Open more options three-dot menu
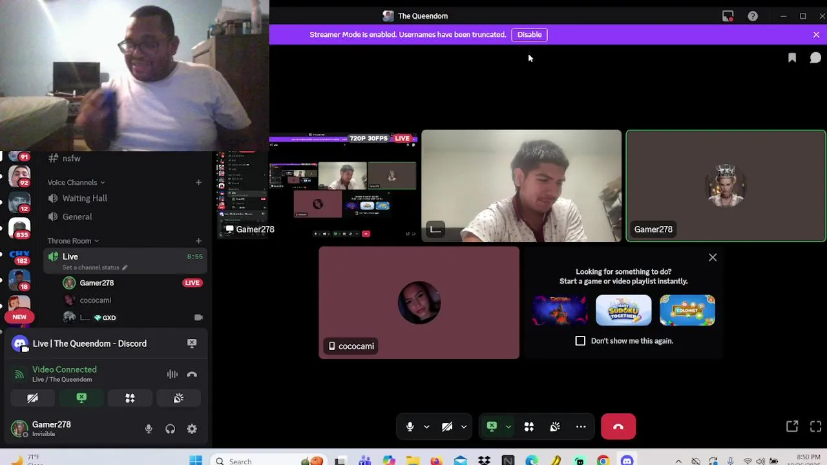Screen dimensions: 827x465 pyautogui.click(x=581, y=427)
